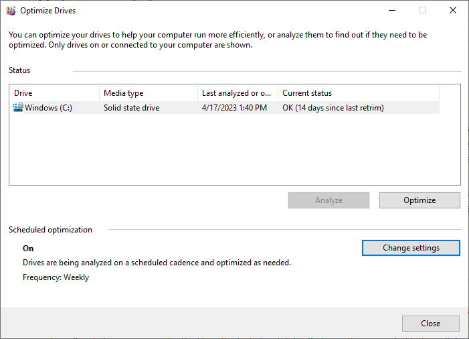469x339 pixels.
Task: Click the Current status column header
Action: 358,93
